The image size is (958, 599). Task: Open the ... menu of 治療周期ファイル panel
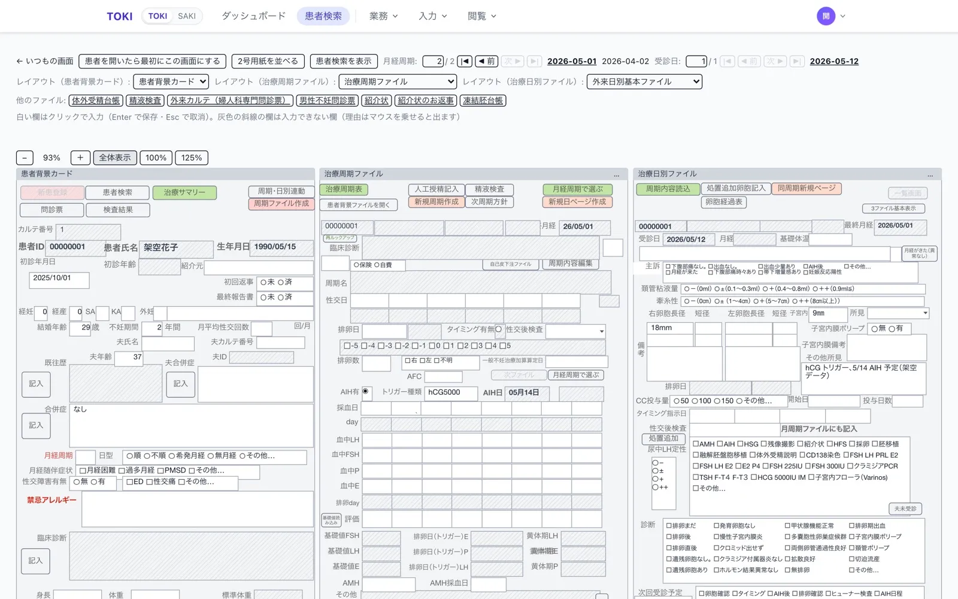point(616,174)
